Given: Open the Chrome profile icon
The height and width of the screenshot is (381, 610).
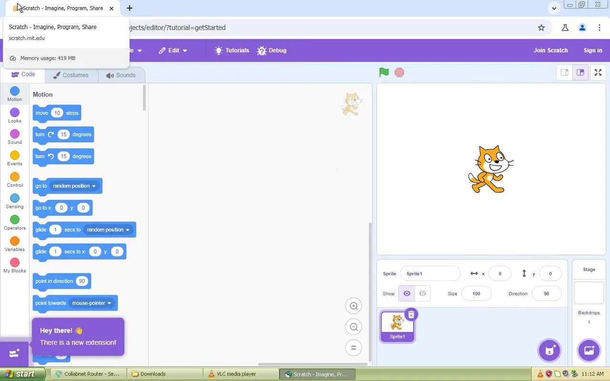Looking at the screenshot, I should point(582,28).
